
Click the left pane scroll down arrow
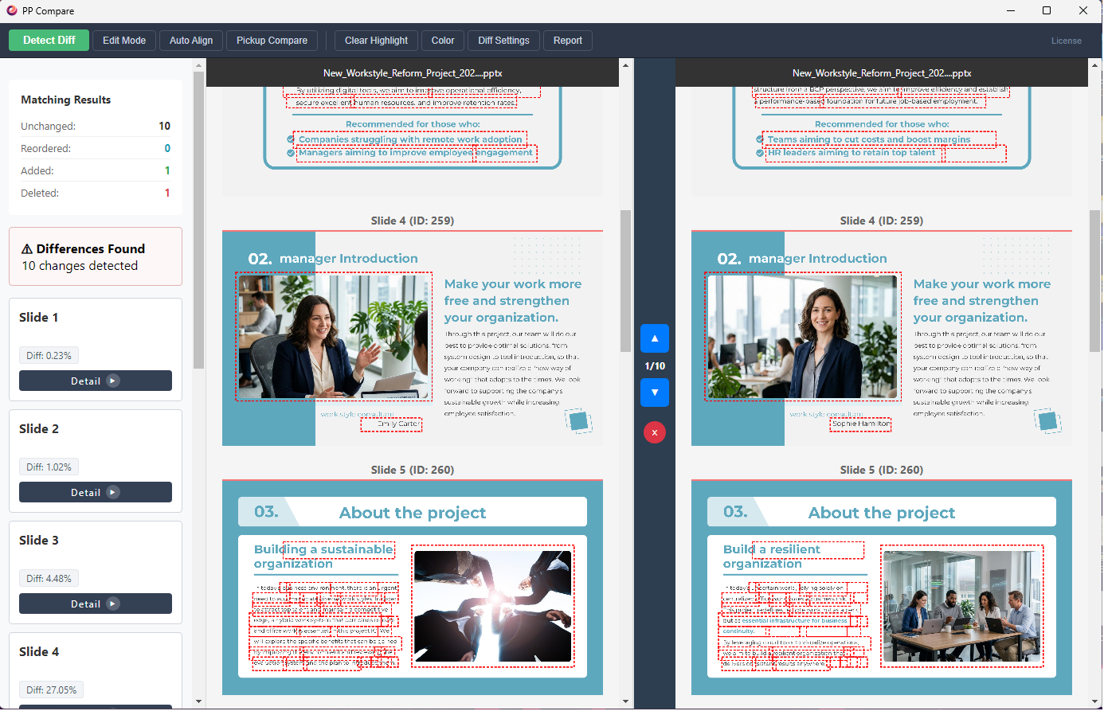(x=625, y=701)
